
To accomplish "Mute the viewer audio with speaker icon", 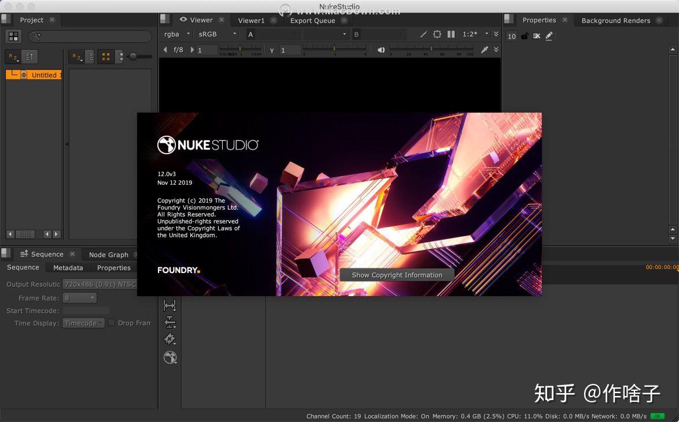I will point(381,50).
